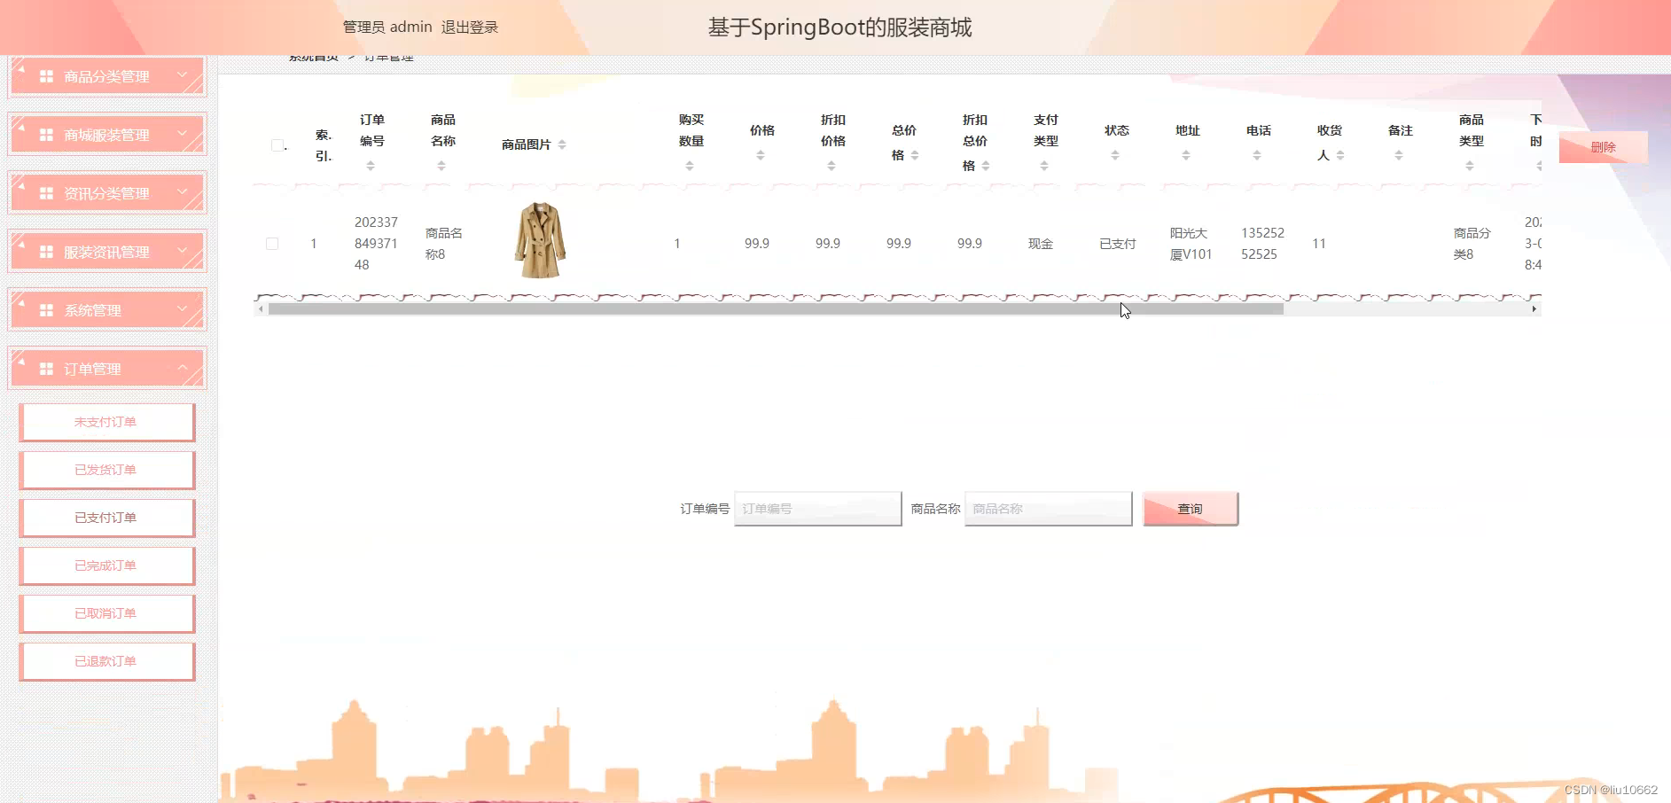The height and width of the screenshot is (803, 1671).
Task: Sort by 折扣总价格 column arrows
Action: [986, 166]
